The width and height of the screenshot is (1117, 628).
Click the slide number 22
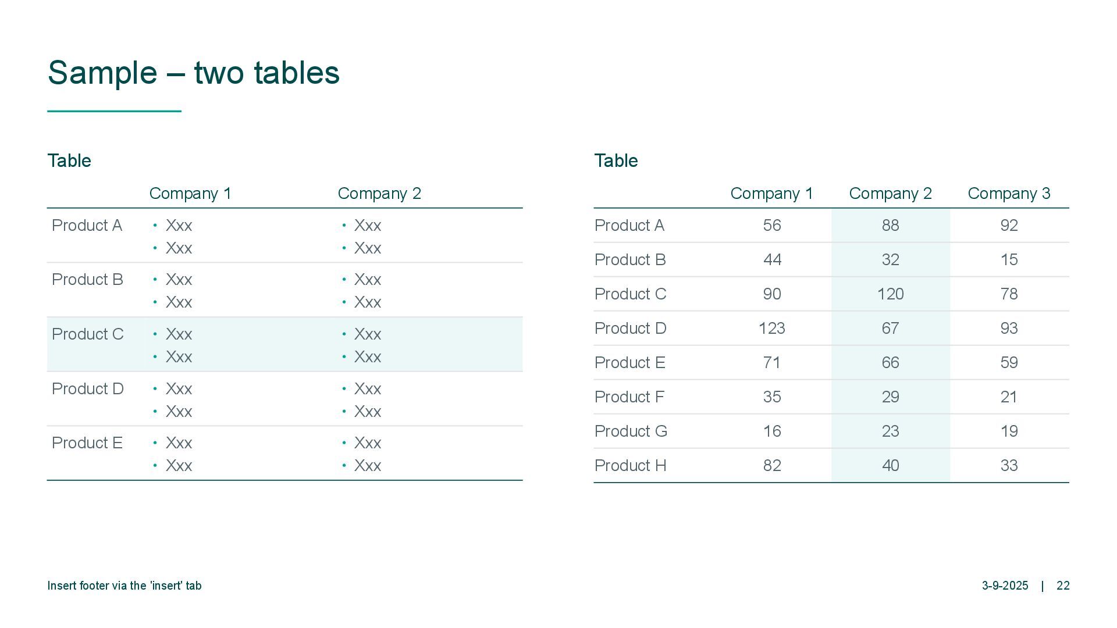pos(1063,586)
